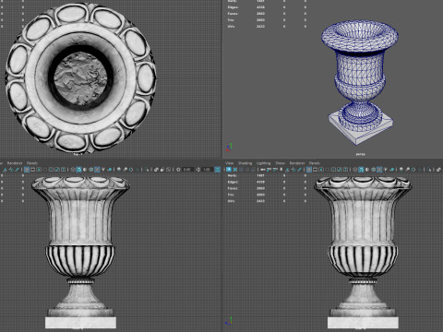Toggle Wireframe on Shaded in side view toolbar
The height and width of the screenshot is (332, 443).
click(373, 170)
